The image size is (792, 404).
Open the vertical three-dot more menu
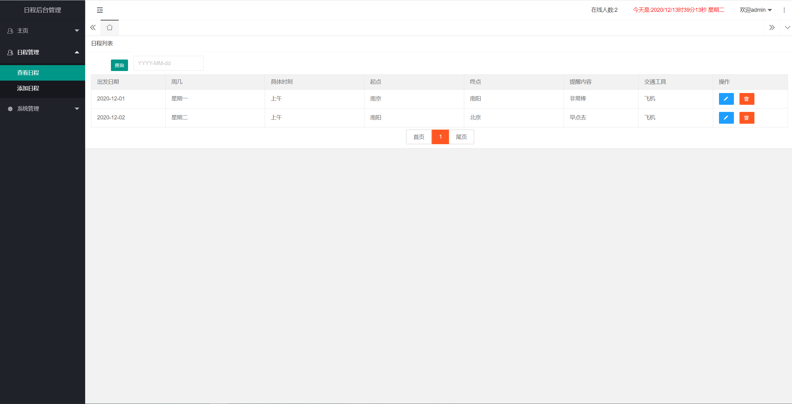[x=784, y=10]
